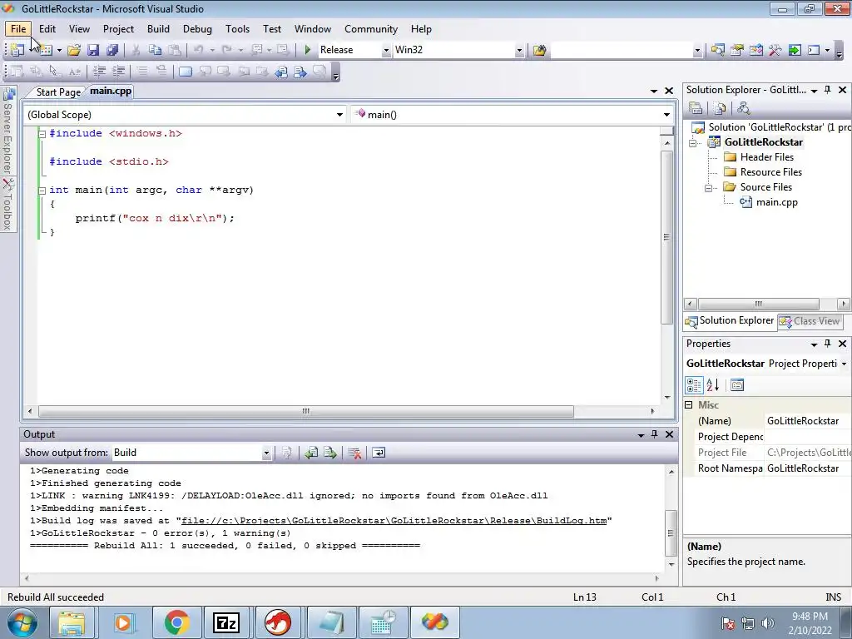
Task: Collapse the Source Files folder node
Action: pyautogui.click(x=709, y=188)
